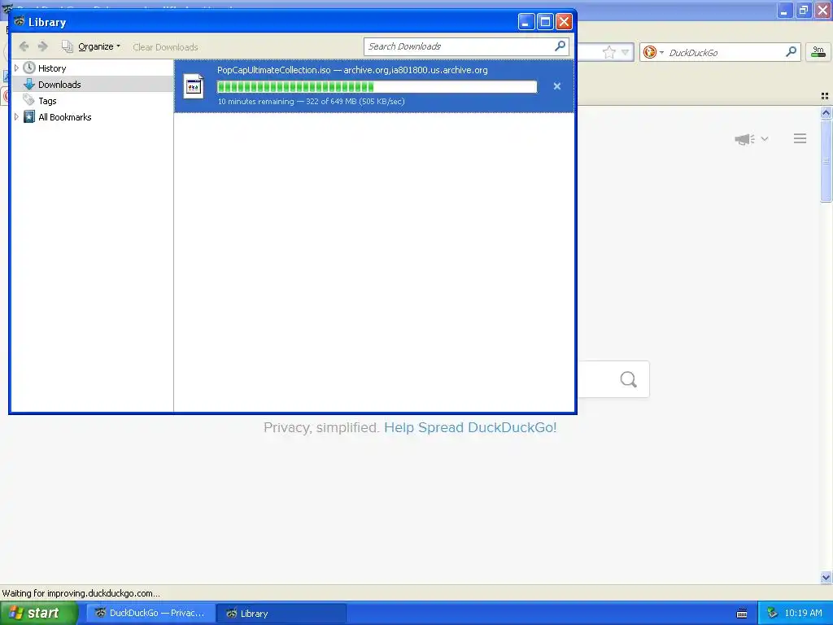The width and height of the screenshot is (833, 625).
Task: Click the network tray icon
Action: (x=773, y=614)
